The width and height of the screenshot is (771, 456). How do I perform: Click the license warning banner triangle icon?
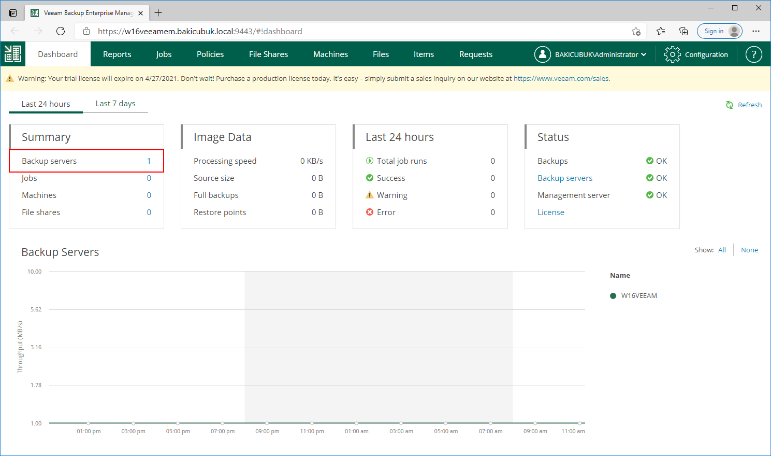coord(10,78)
